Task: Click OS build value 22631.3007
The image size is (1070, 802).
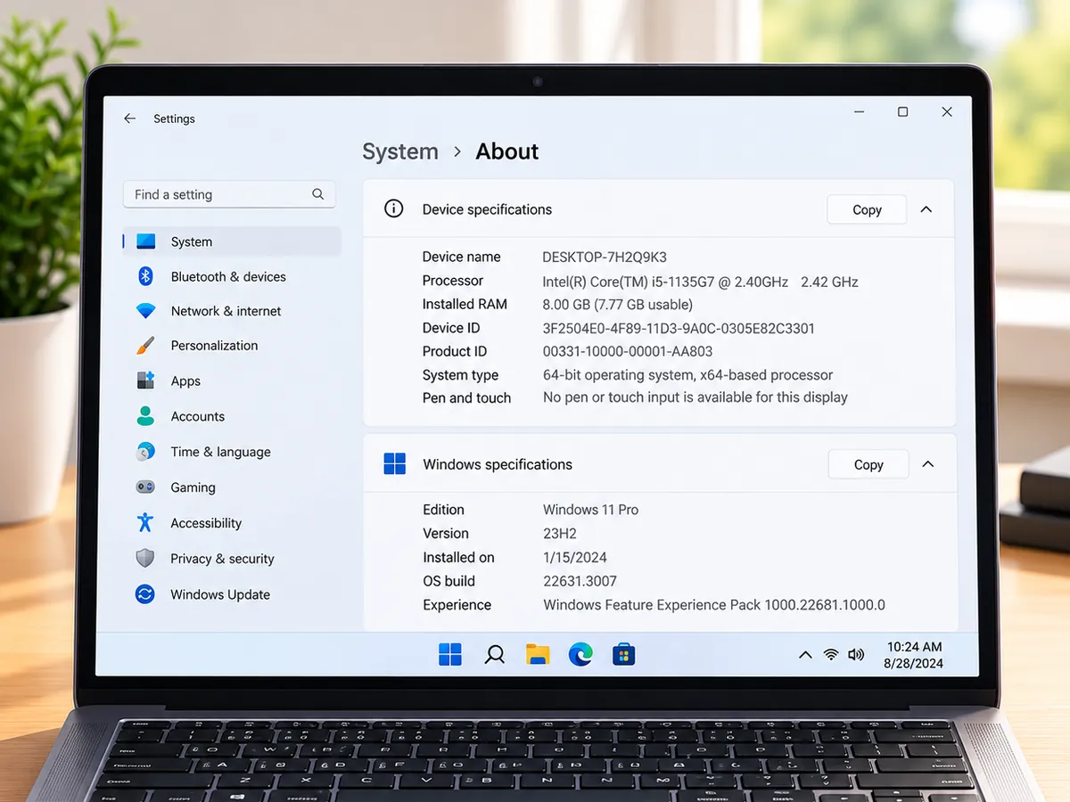Action: tap(580, 581)
